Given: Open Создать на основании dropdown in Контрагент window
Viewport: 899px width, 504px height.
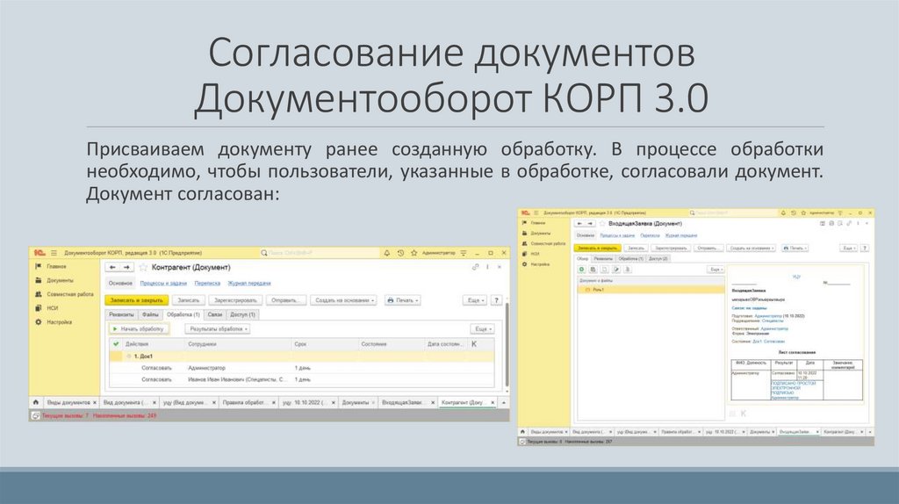Looking at the screenshot, I should [x=343, y=300].
